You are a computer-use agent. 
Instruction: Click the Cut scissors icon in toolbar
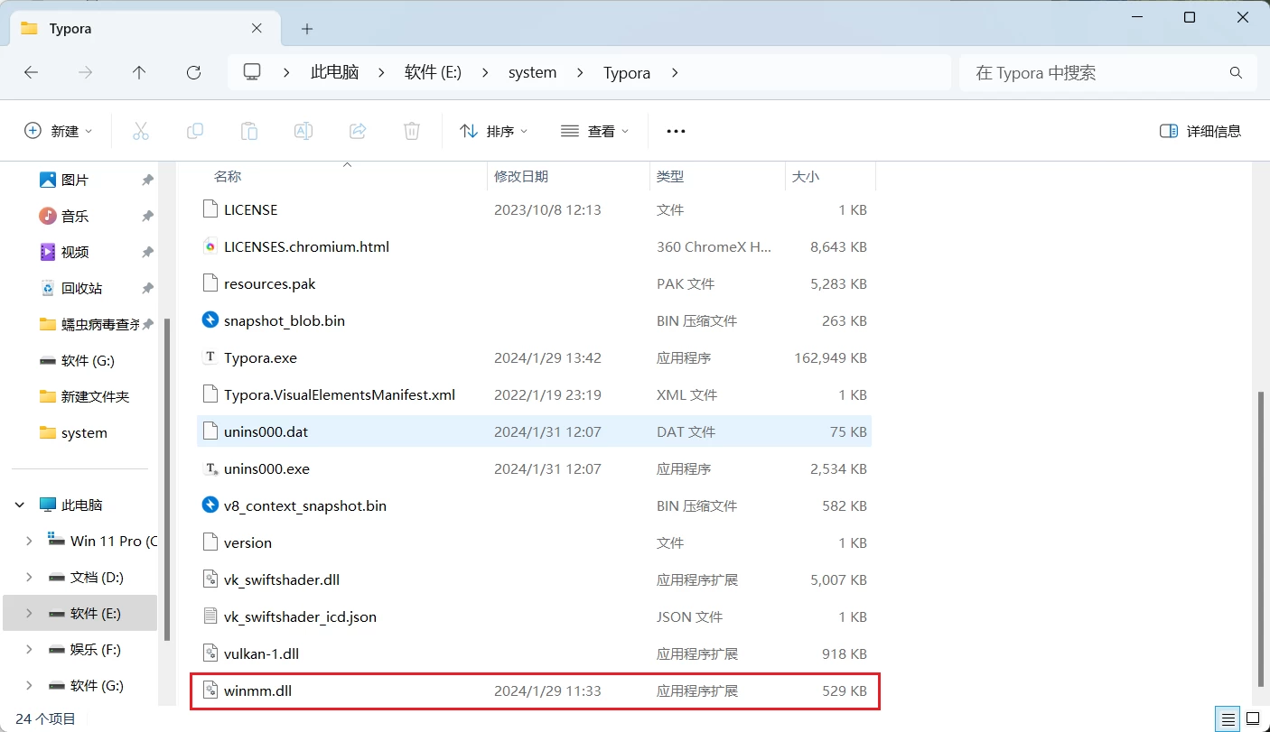pos(140,131)
